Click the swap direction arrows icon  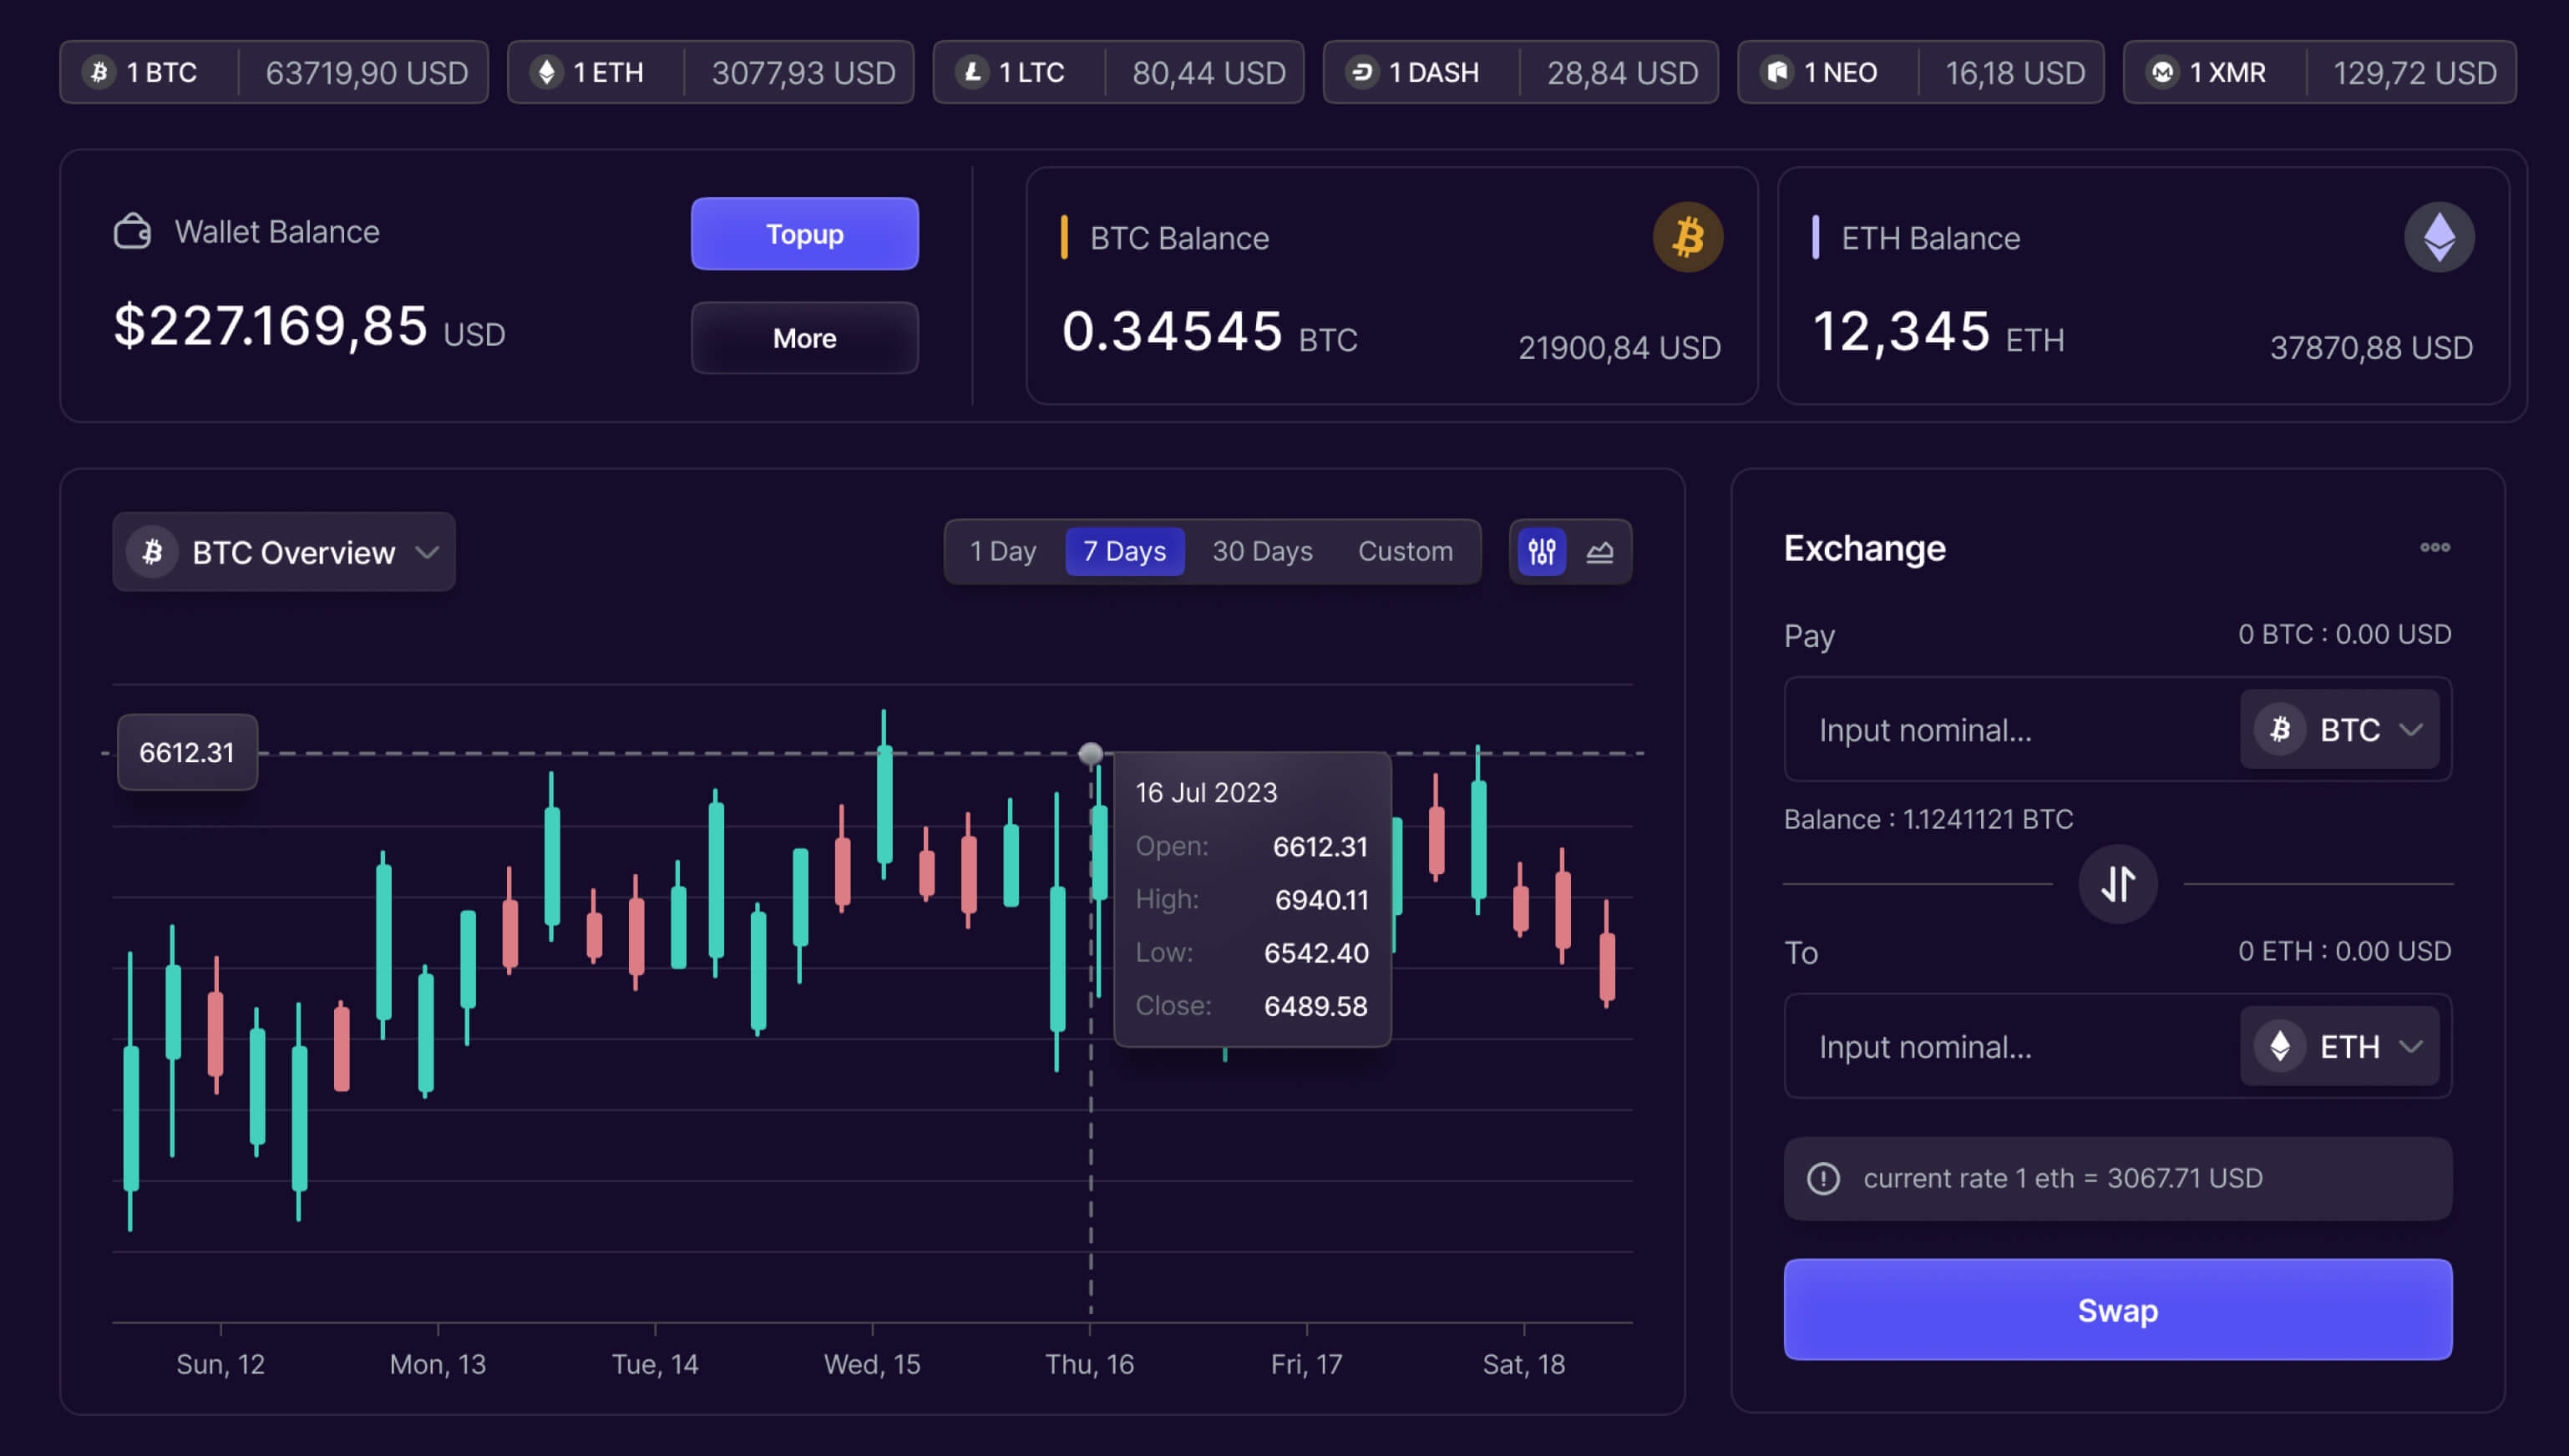coord(2117,884)
